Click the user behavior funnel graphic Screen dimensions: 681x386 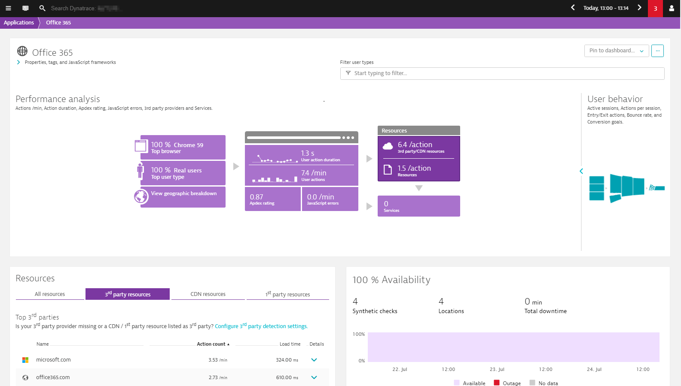pyautogui.click(x=626, y=188)
